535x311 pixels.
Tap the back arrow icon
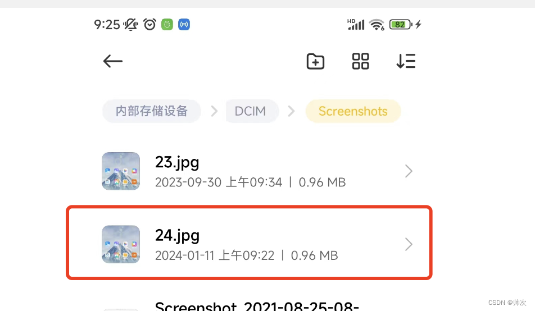(x=112, y=61)
